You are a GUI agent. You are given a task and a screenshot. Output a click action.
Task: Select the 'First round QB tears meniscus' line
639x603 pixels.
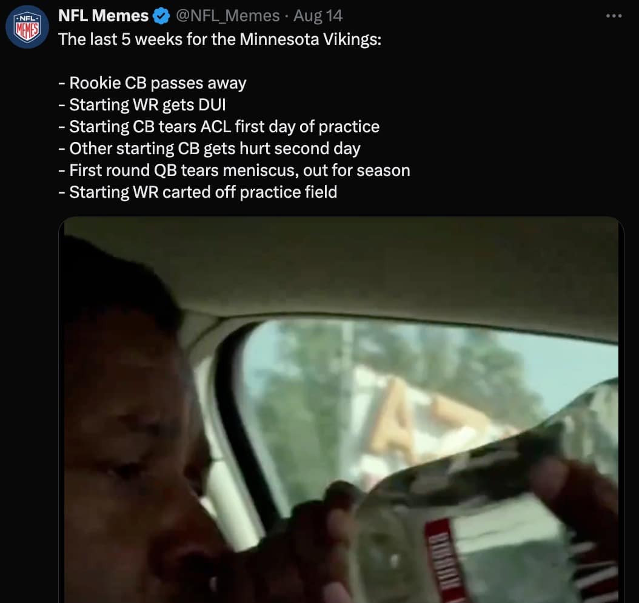click(x=235, y=170)
